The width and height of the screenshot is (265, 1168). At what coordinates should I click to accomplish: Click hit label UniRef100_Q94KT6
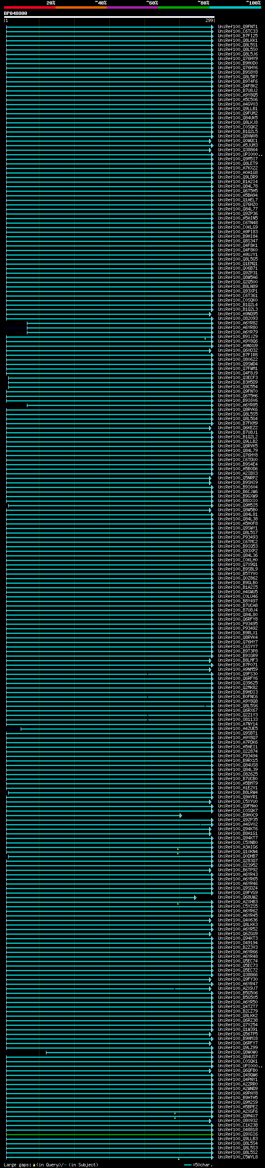click(x=237, y=829)
